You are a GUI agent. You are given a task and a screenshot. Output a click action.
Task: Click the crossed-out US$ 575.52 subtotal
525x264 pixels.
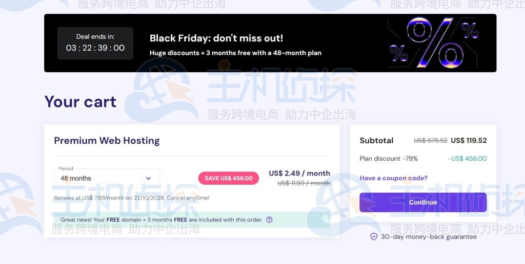431,141
